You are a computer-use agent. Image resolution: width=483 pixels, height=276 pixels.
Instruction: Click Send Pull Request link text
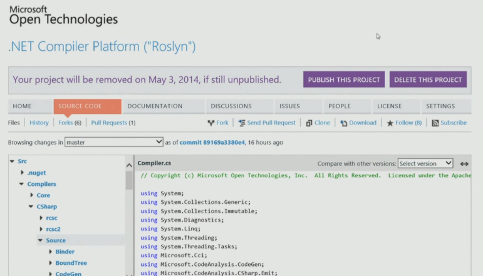(271, 123)
